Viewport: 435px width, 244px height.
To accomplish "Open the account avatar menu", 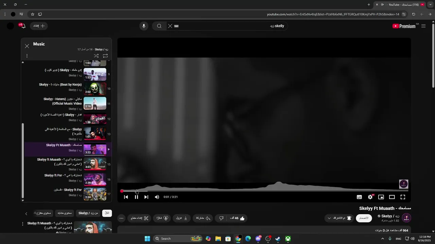I will pyautogui.click(x=11, y=26).
